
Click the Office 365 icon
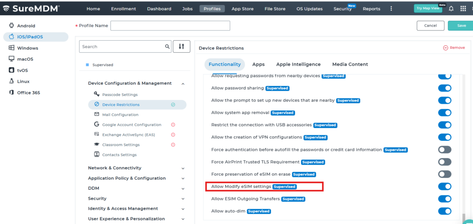[12, 92]
